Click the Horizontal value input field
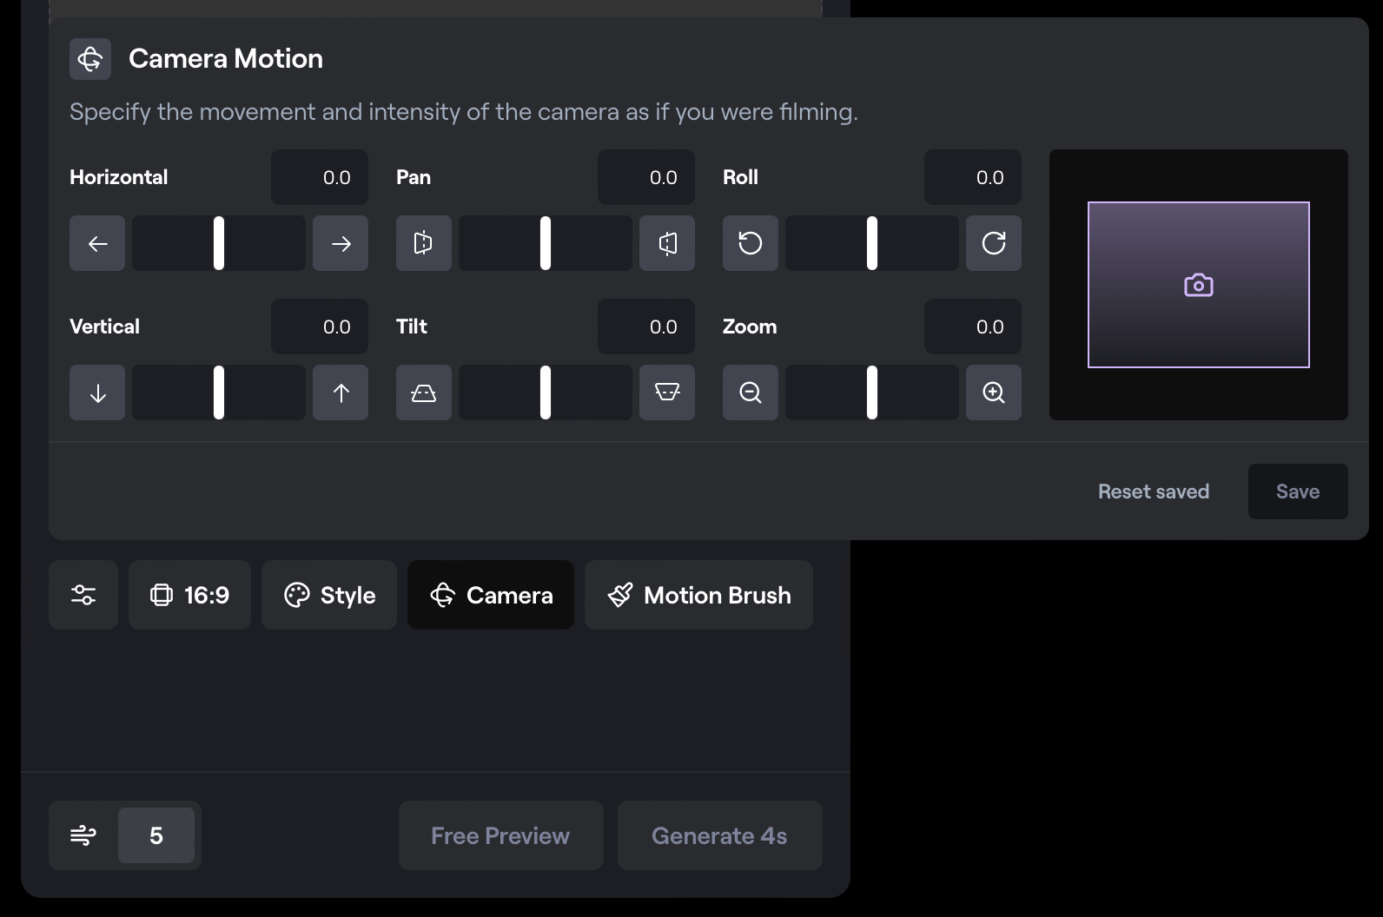The image size is (1383, 917). pos(320,177)
